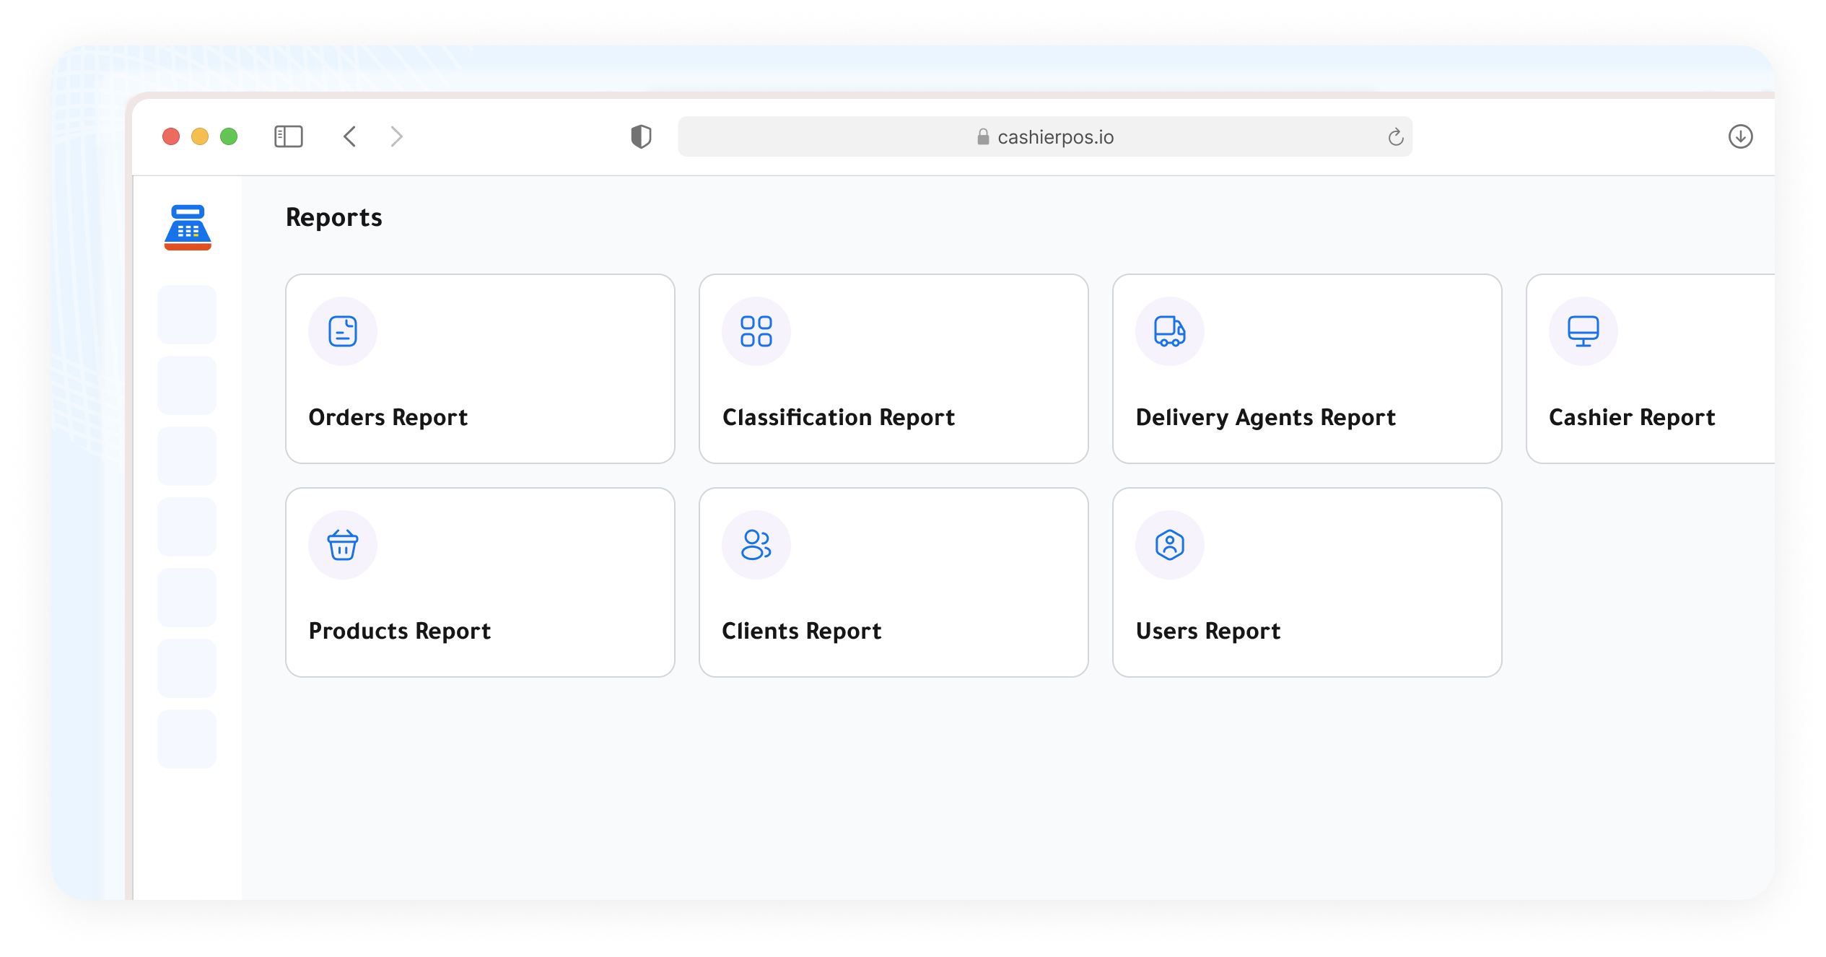
Task: Open the Cashier Report card
Action: pyautogui.click(x=1651, y=369)
